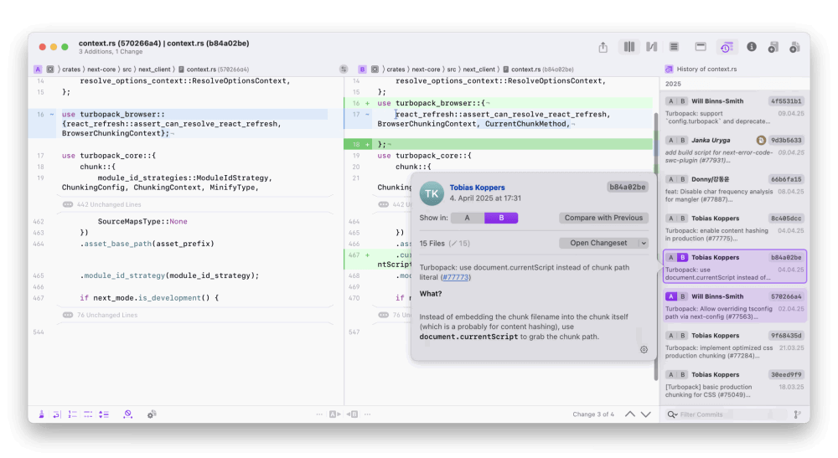Set commit 4f5531b1 as side A

(670, 101)
